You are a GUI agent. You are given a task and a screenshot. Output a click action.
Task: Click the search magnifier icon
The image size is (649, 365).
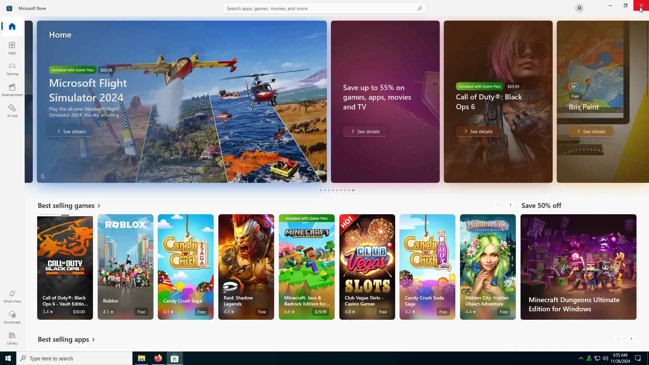[419, 8]
